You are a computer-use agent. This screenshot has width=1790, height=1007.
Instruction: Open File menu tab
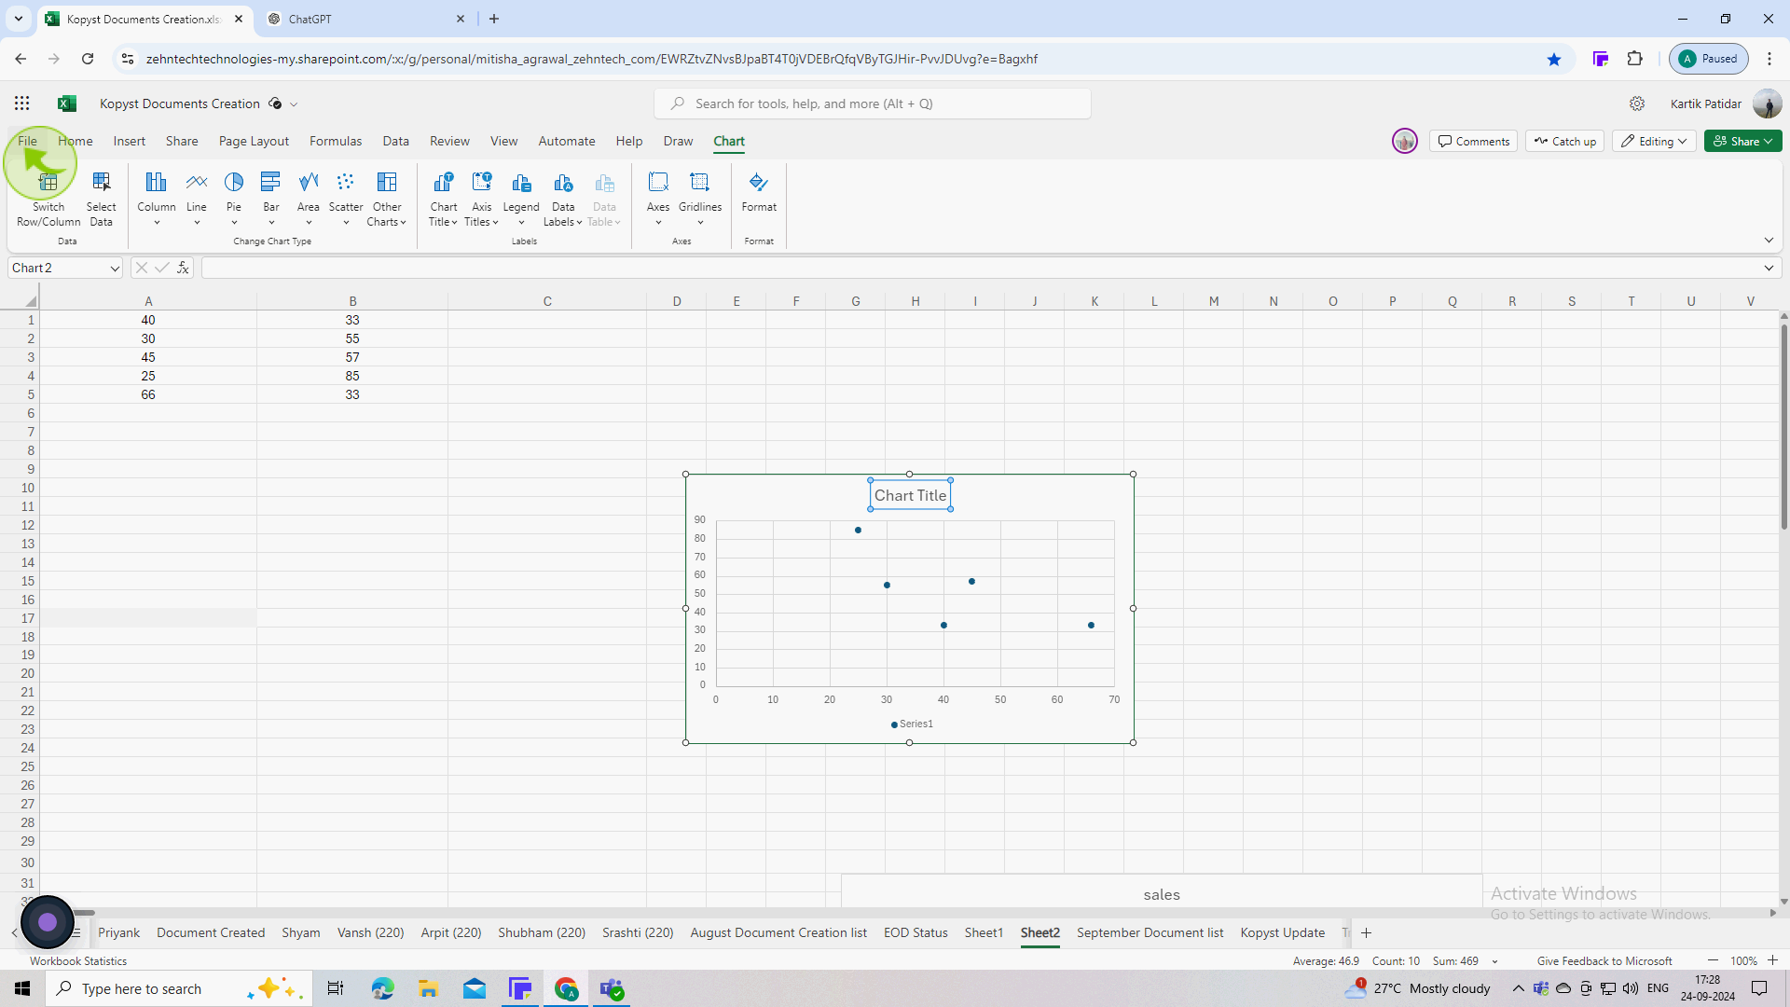pos(27,141)
